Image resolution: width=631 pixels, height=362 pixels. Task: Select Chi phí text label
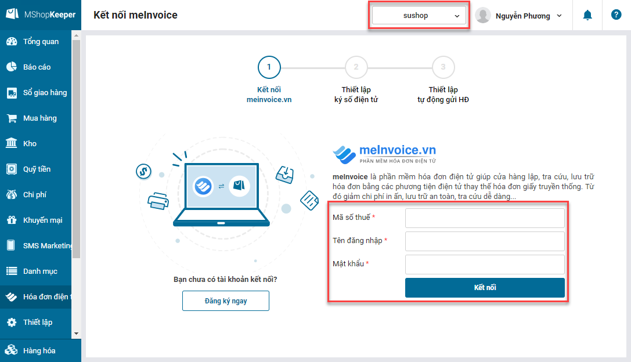coord(35,195)
